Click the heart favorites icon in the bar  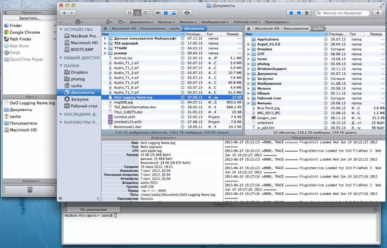point(121,22)
